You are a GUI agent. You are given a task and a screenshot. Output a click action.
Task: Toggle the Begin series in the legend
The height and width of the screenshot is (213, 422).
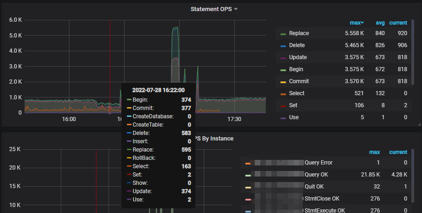pyautogui.click(x=296, y=69)
